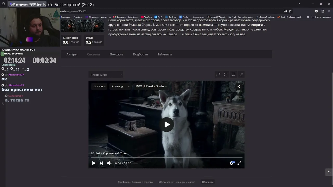Open the Import | Wago.io bookmark
Viewport: 333px width, 187px height.
click(x=216, y=17)
